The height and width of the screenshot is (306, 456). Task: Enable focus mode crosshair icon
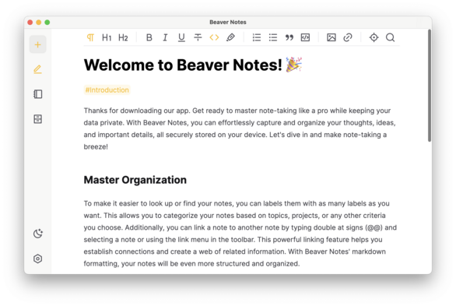point(374,37)
